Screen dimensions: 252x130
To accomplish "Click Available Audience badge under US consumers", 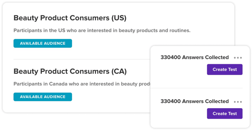I will 43,43.
